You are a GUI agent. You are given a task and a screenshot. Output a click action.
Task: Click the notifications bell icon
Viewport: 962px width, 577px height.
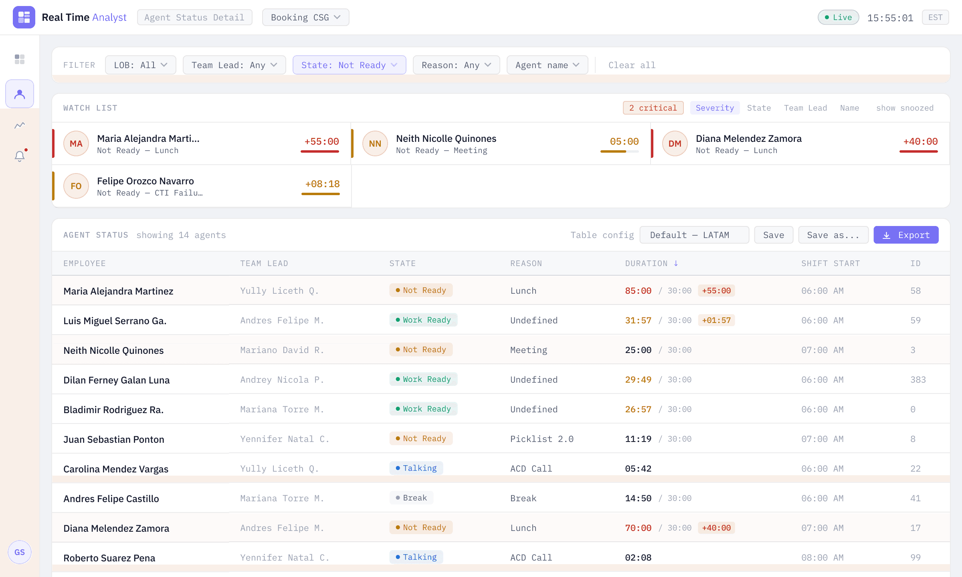tap(20, 156)
